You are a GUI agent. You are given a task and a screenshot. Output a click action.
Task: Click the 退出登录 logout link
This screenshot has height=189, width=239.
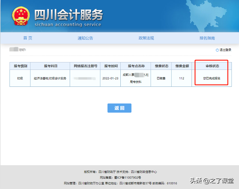point(225,49)
